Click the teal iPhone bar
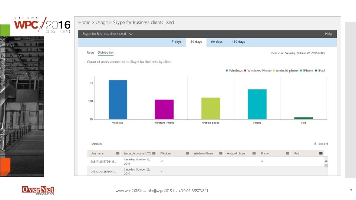The width and height of the screenshot is (356, 200). tap(257, 104)
